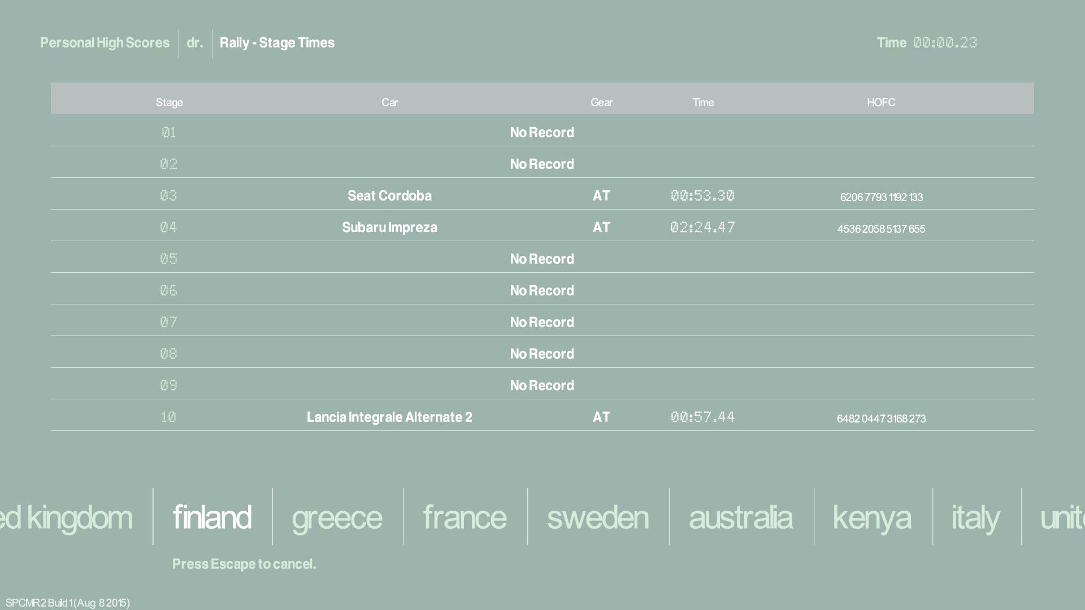Click the stage 01 No Record row

(541, 132)
